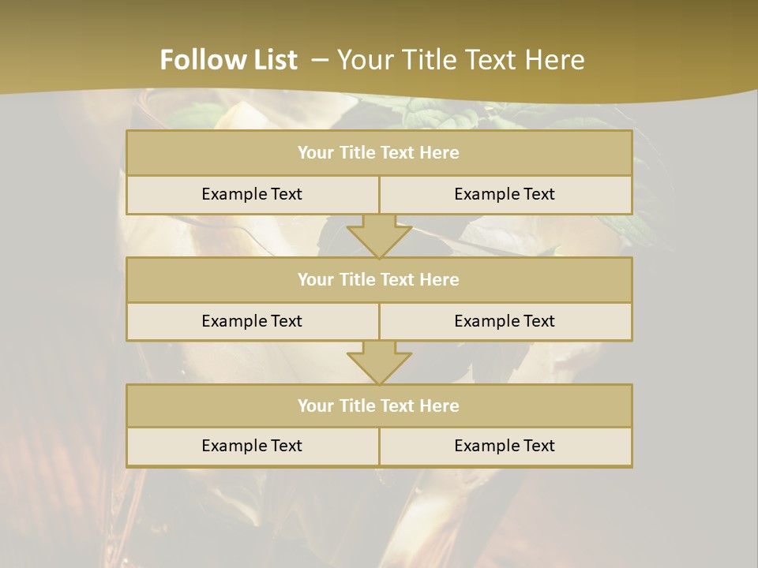Click the background area right of the middle block

[695, 300]
